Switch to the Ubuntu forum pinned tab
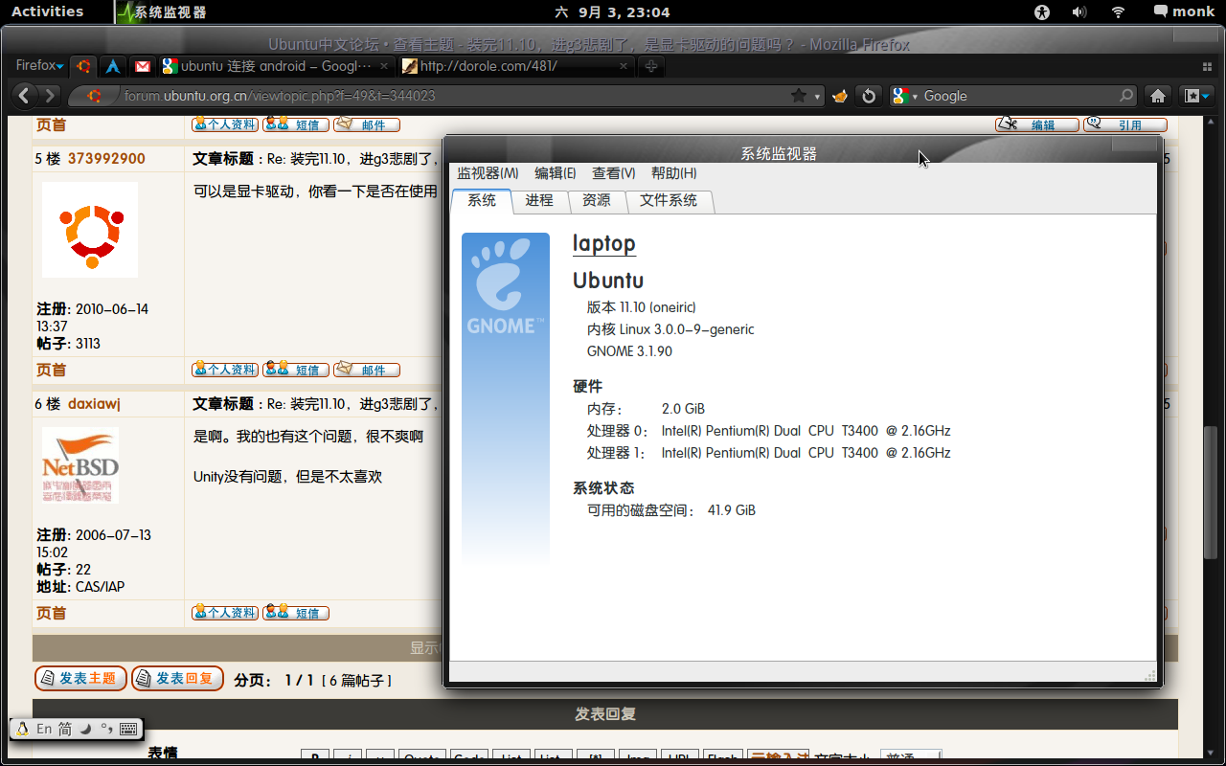The width and height of the screenshot is (1226, 766). [84, 66]
